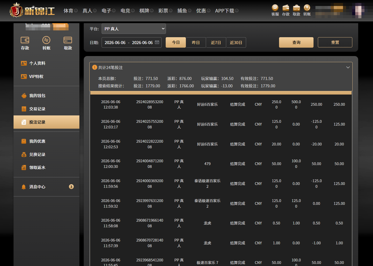Click the sidebar 转账 transfer icon
373x266 pixels.
click(46, 40)
